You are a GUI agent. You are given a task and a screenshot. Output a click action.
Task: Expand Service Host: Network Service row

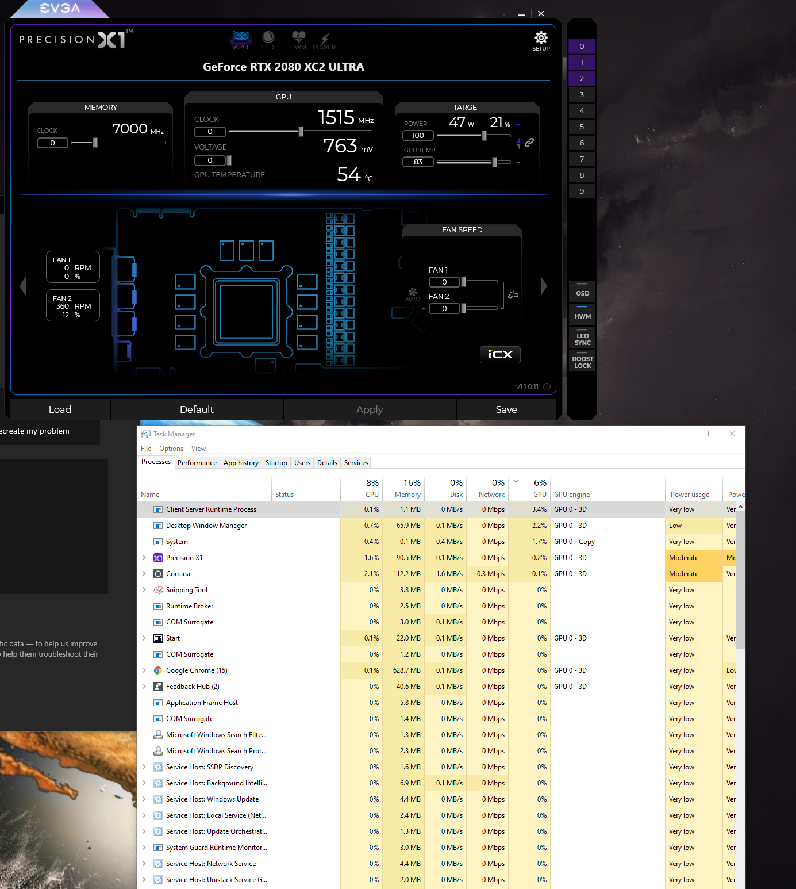pos(144,864)
